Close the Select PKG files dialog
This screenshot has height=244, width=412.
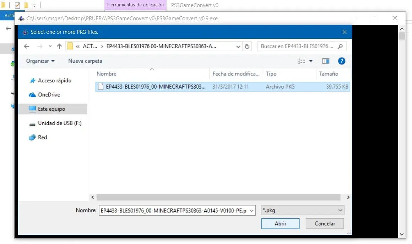[345, 32]
